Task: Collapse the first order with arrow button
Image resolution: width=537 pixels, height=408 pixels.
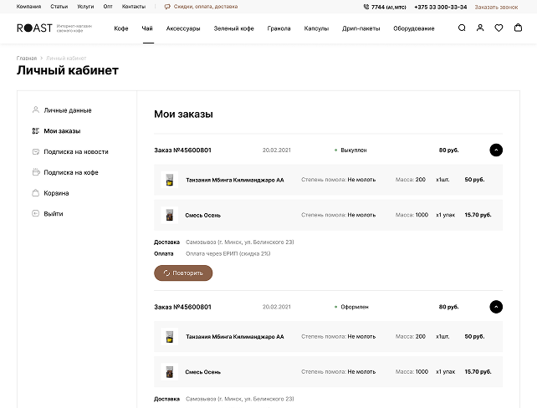Action: pyautogui.click(x=496, y=150)
